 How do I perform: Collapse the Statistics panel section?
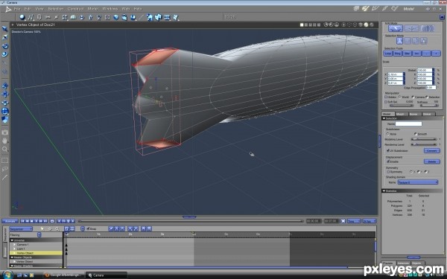coord(384,190)
